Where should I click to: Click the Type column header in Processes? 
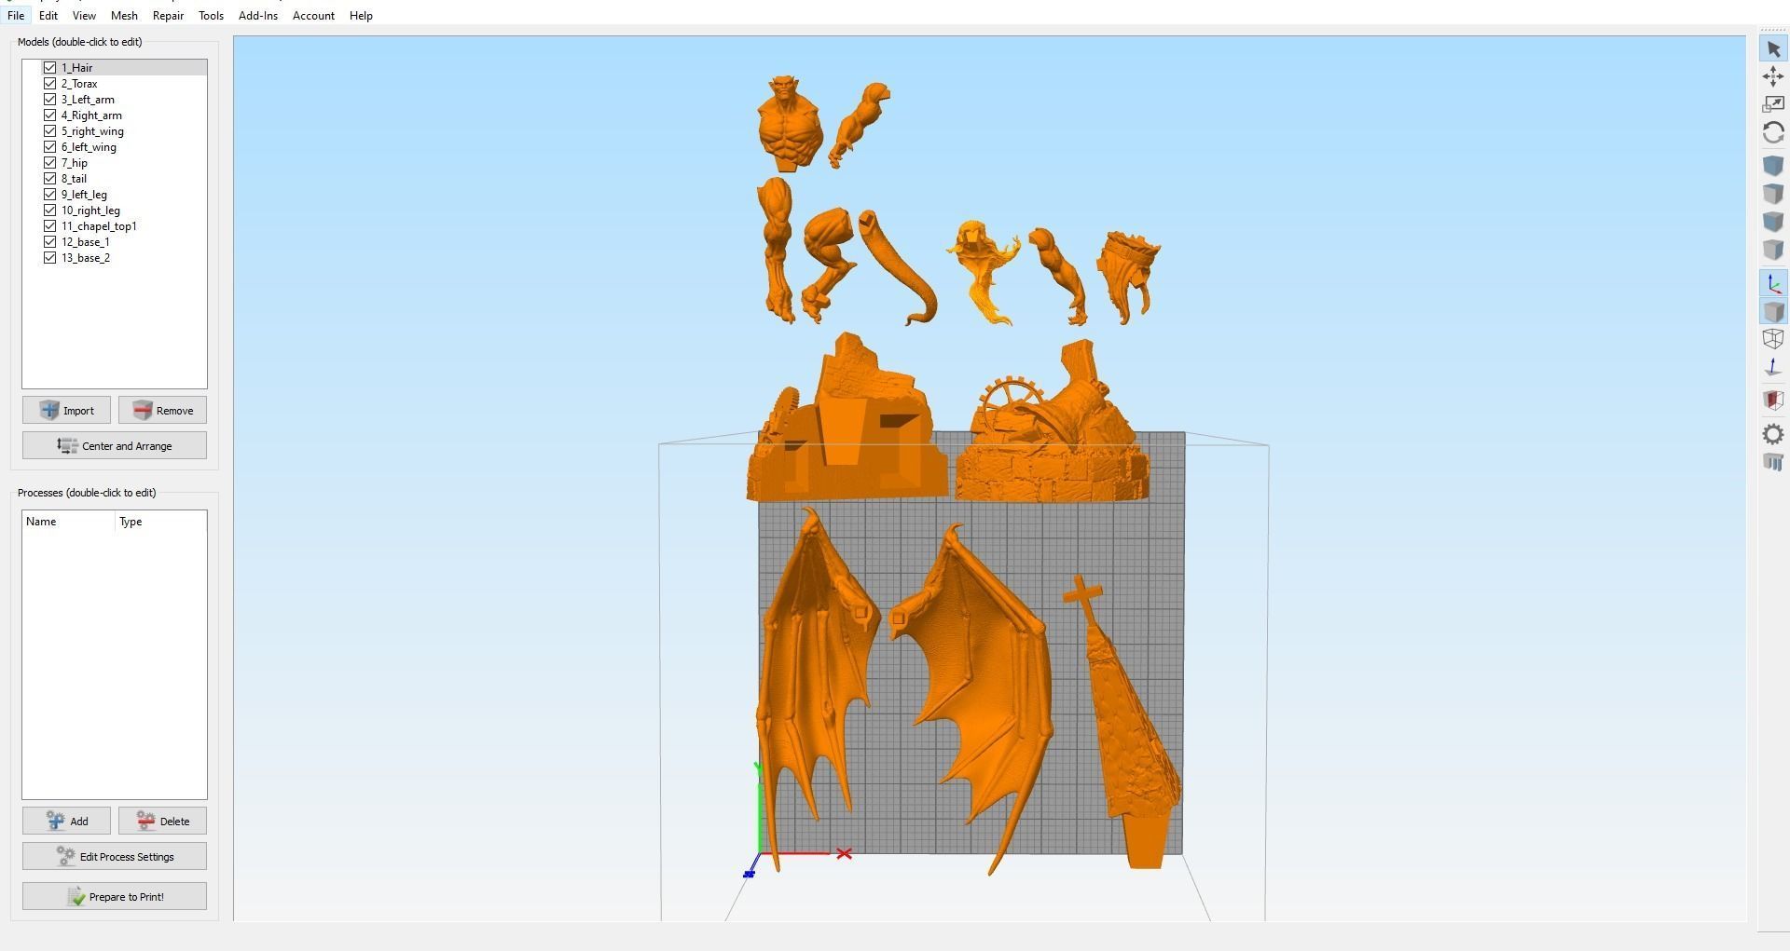click(x=160, y=522)
